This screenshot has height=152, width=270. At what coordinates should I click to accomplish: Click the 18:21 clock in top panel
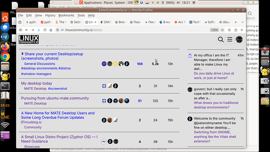pos(186,3)
